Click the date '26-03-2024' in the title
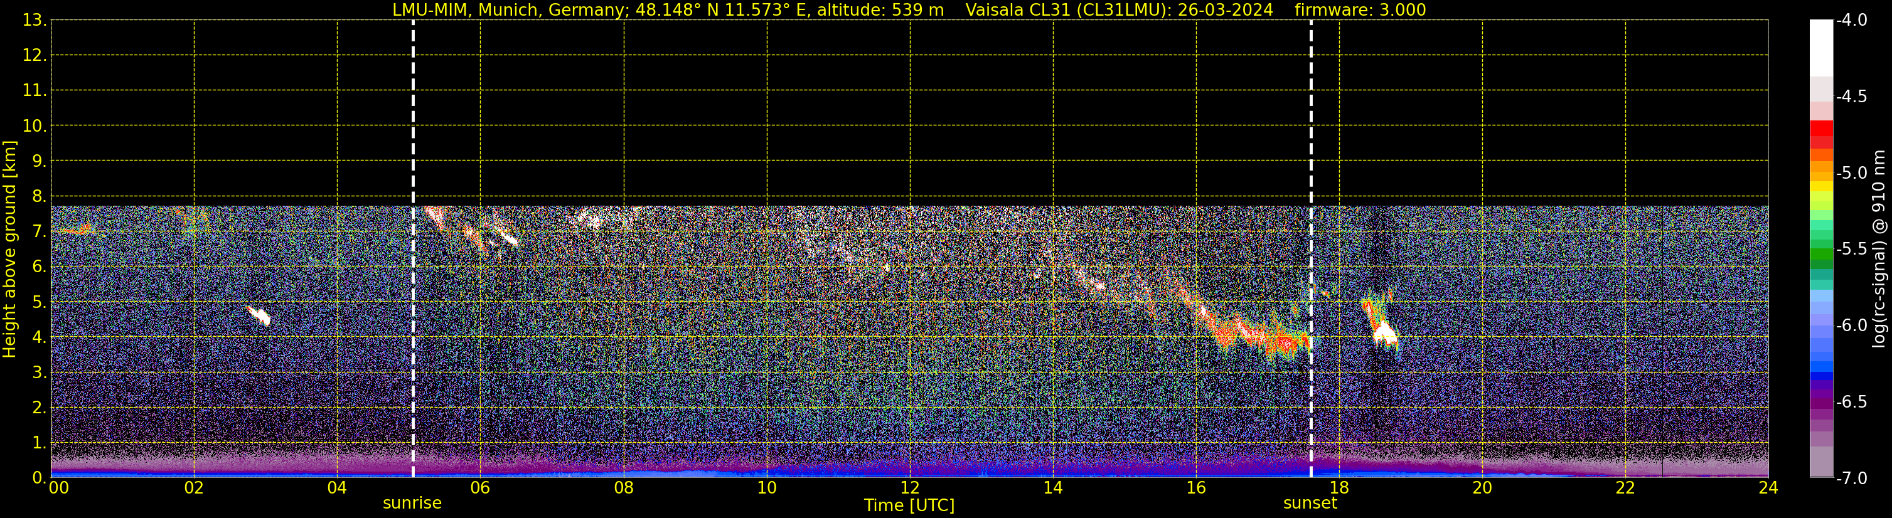Viewport: 1892px width, 518px height. tap(1225, 10)
